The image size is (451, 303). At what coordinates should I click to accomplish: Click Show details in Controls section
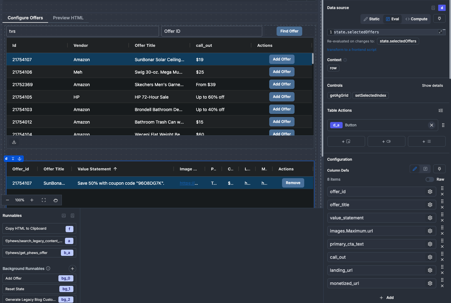click(432, 86)
